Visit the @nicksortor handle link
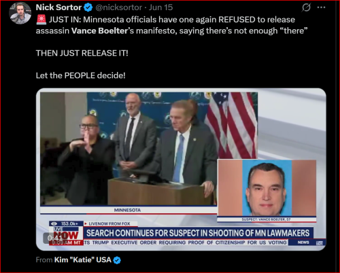 (119, 7)
